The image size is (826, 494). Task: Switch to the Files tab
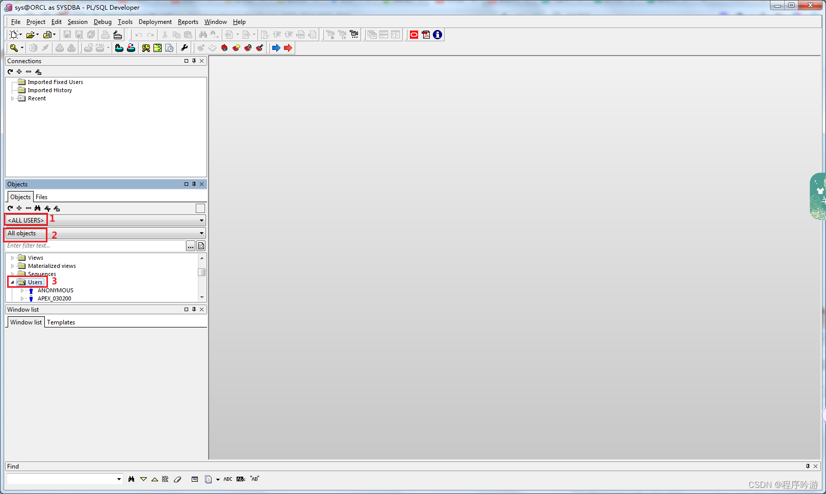click(x=42, y=197)
